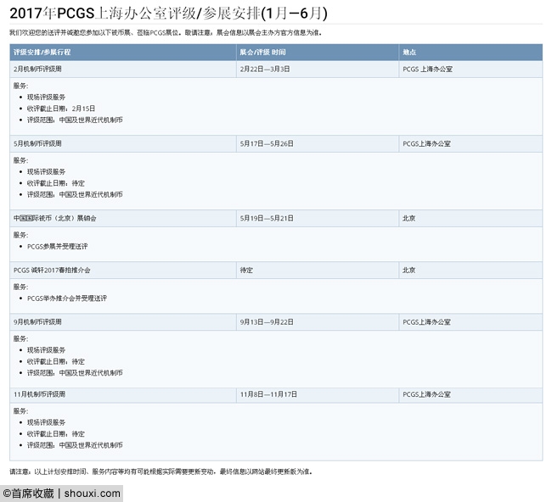This screenshot has height=502, width=552.
Task: Select the 11月机制币评级周 row title
Action: (39, 394)
